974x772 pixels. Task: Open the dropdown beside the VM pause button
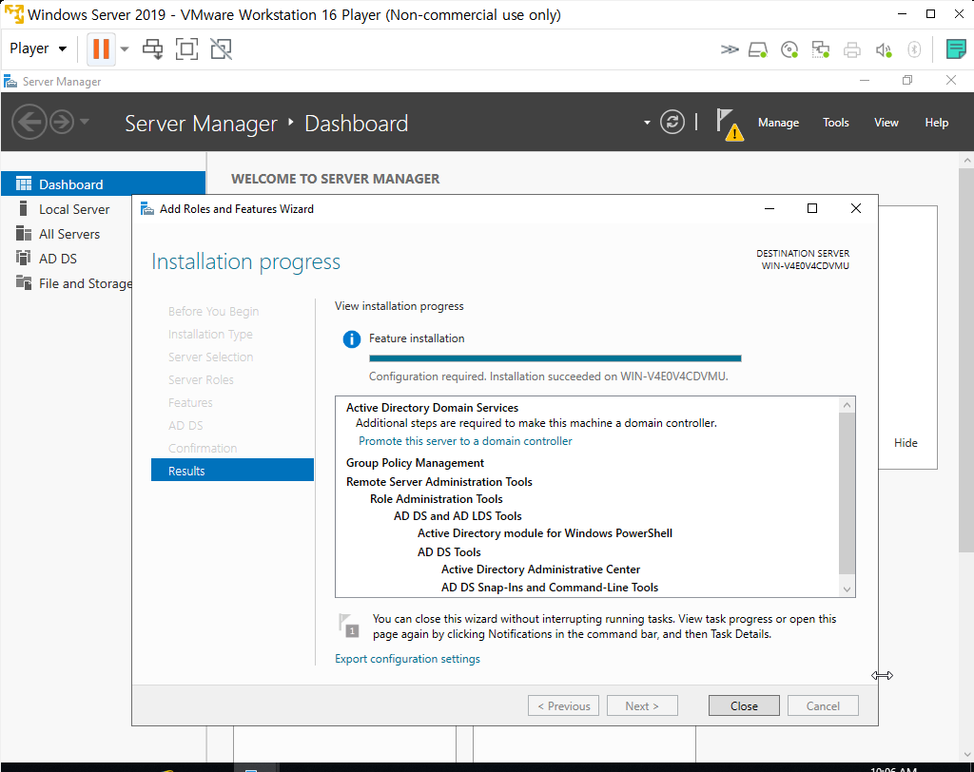tap(125, 49)
